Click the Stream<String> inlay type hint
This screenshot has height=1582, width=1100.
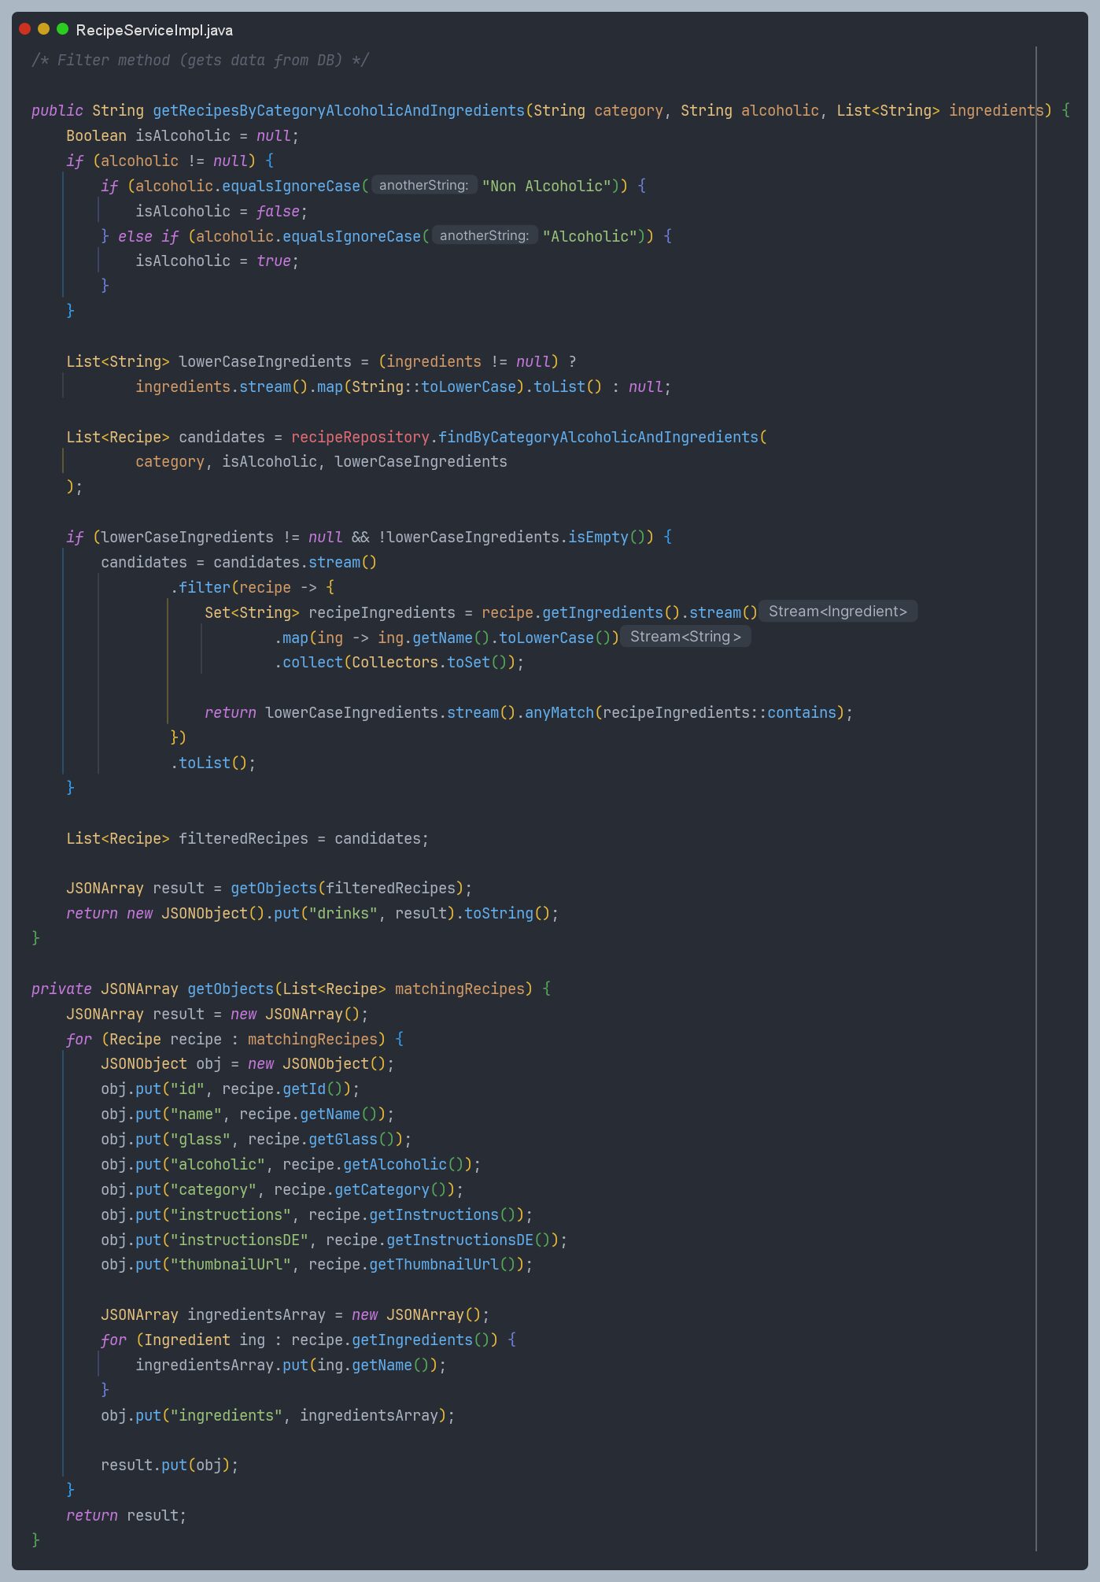click(685, 637)
